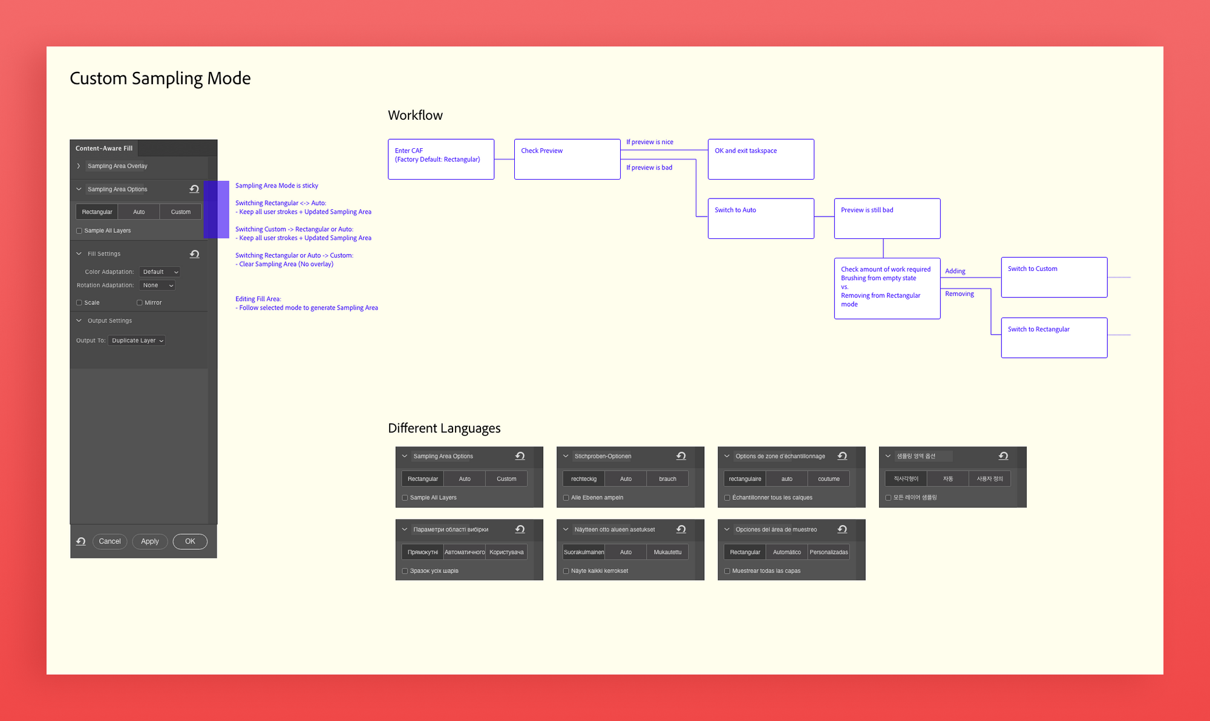Select the Custom sampling mode button

coord(181,210)
